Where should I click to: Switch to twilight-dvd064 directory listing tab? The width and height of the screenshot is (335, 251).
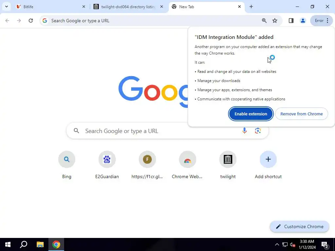pyautogui.click(x=128, y=7)
